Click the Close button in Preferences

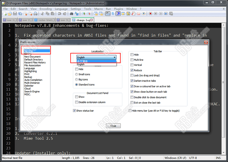[113, 126]
